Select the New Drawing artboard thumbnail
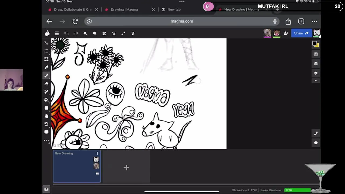This screenshot has width=345, height=194. pyautogui.click(x=77, y=166)
